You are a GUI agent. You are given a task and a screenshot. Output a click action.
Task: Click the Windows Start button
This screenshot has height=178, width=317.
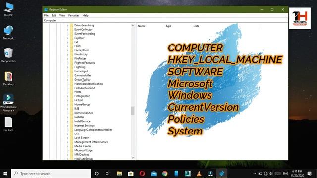click(5, 174)
